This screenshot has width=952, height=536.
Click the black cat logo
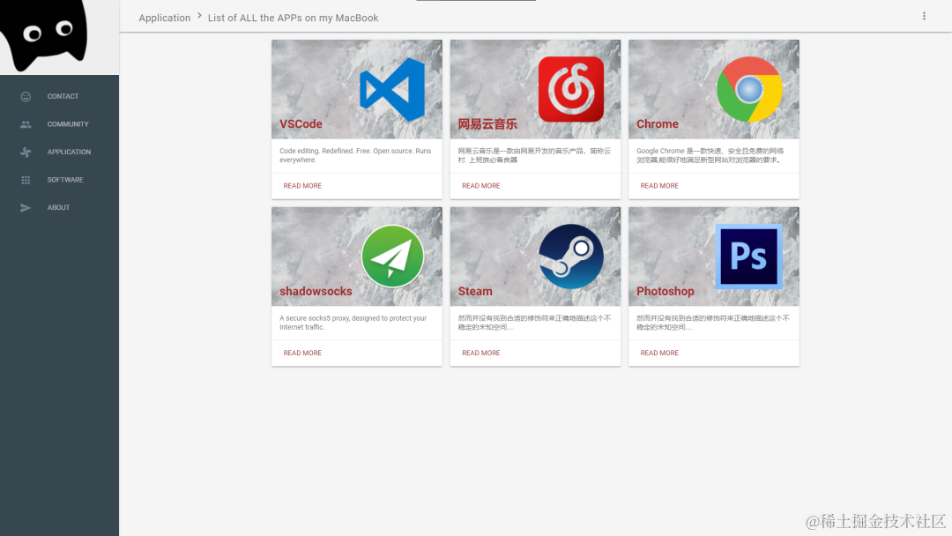tap(44, 35)
